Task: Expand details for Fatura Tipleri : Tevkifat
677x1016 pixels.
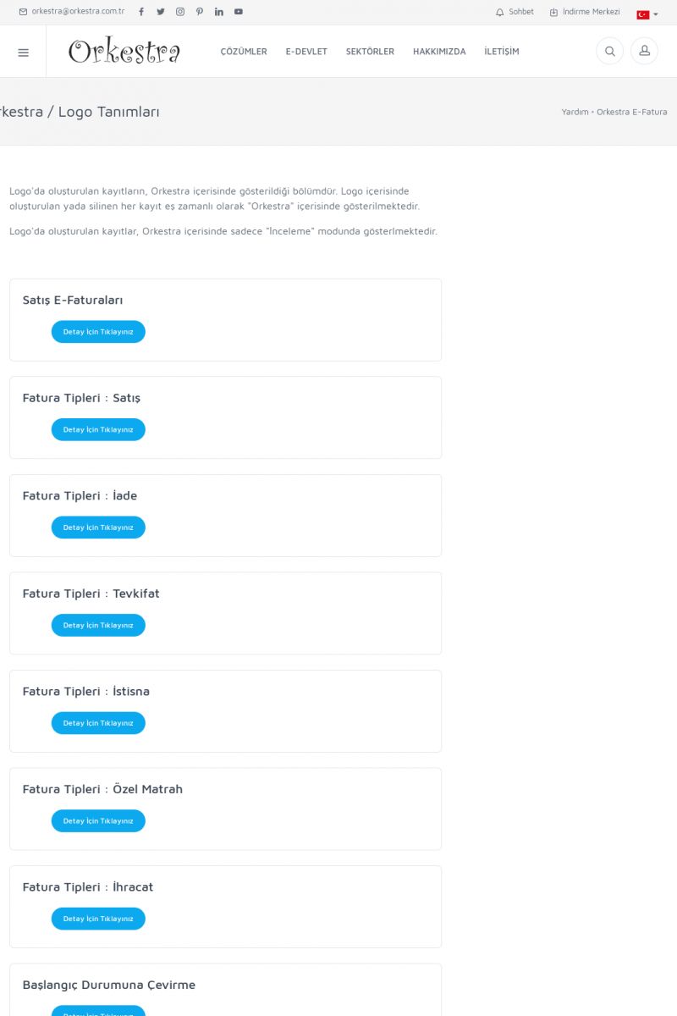Action: coord(98,626)
